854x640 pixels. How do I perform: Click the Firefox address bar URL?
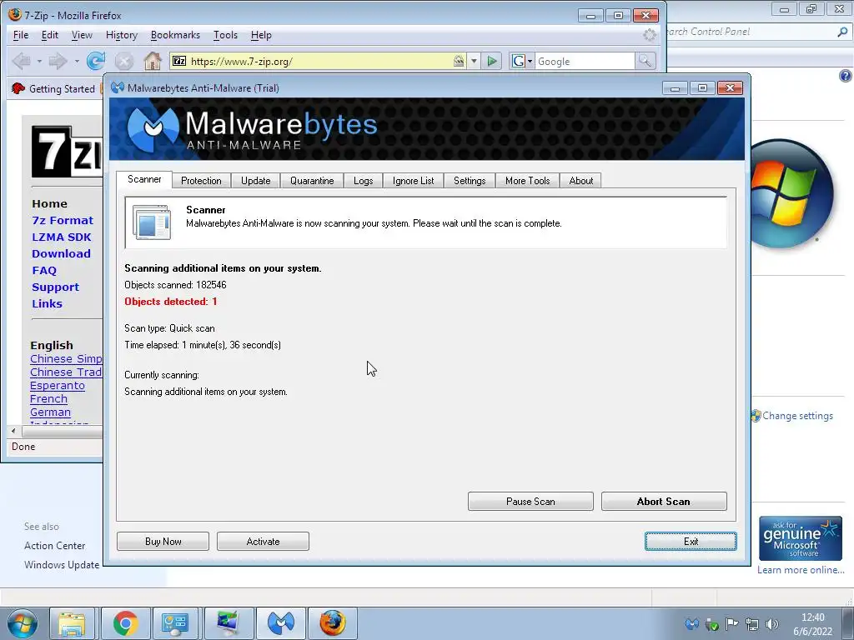click(x=241, y=62)
